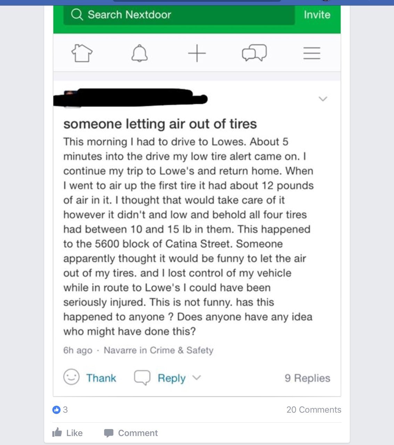Click the Reply speech bubble icon
Screen dimensions: 394x445
pos(142,378)
